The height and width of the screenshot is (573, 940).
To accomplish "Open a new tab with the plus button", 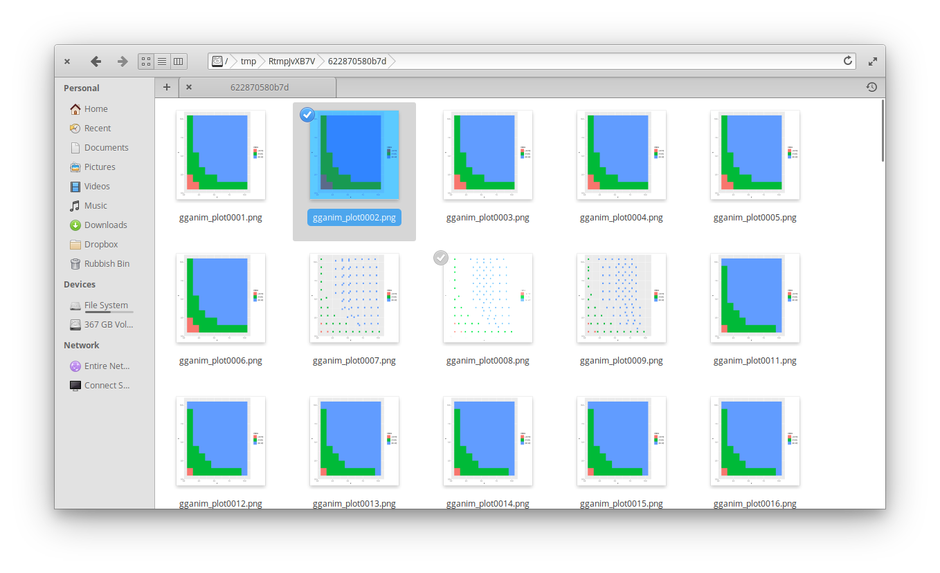I will (166, 87).
